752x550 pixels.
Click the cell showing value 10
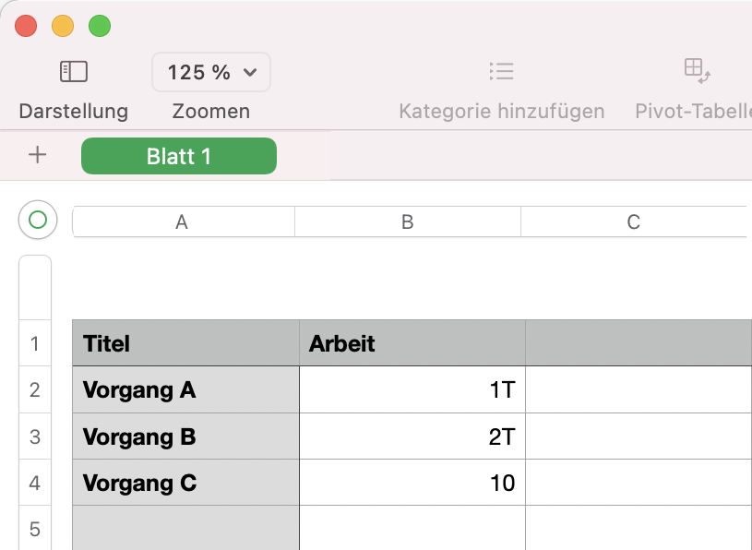pyautogui.click(x=411, y=483)
